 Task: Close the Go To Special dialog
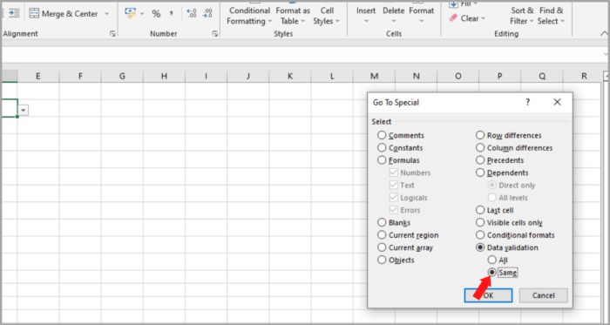pyautogui.click(x=557, y=102)
